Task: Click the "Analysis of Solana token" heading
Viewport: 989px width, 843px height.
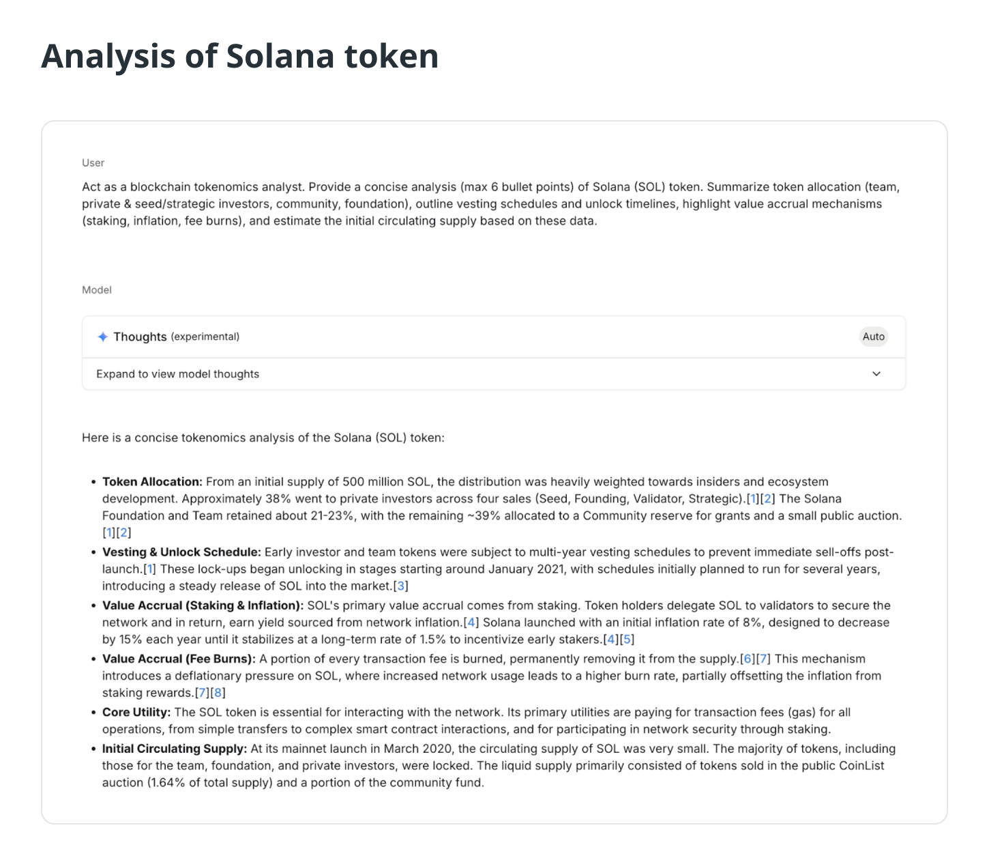Action: [239, 56]
